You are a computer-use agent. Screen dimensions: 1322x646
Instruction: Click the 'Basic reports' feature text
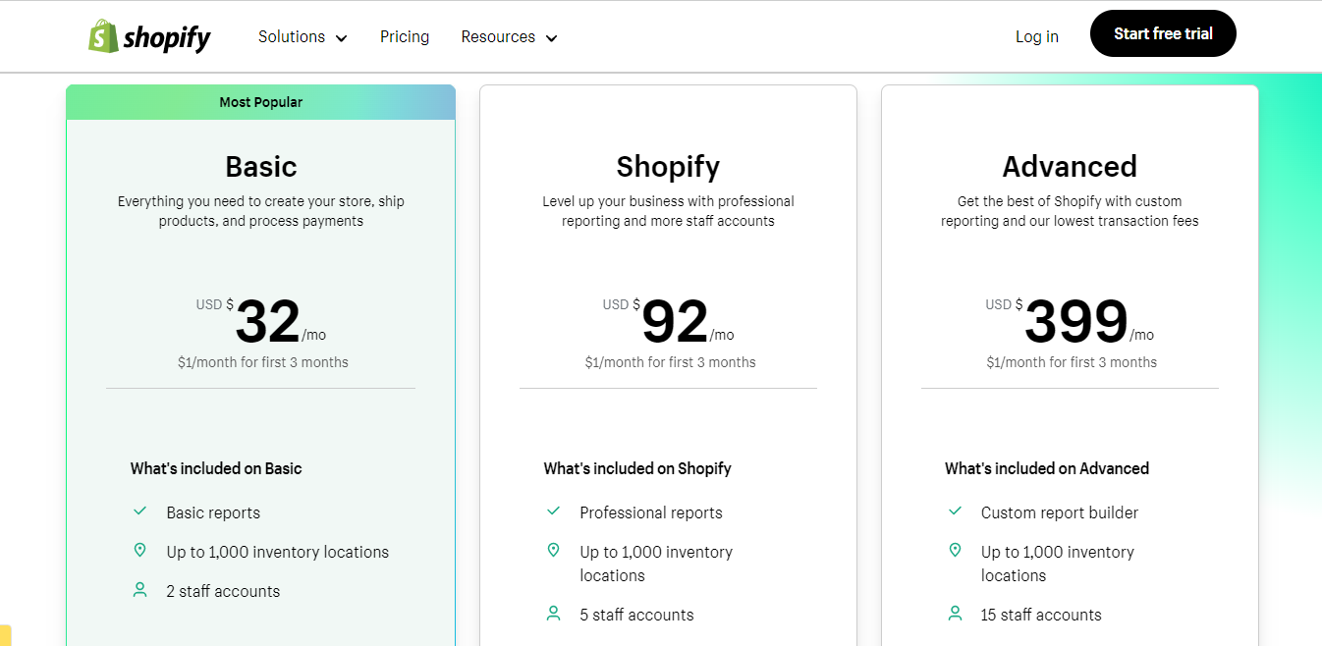tap(213, 512)
